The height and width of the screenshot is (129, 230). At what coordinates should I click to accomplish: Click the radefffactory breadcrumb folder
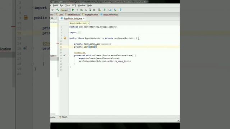tap(73, 14)
